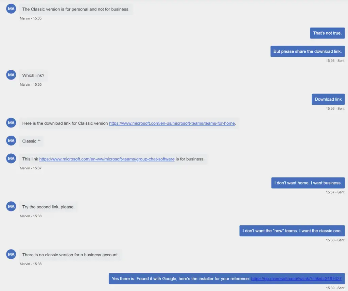Image resolution: width=348 pixels, height=291 pixels.
Task: Select the "But please share the download link." bubble
Action: click(307, 52)
